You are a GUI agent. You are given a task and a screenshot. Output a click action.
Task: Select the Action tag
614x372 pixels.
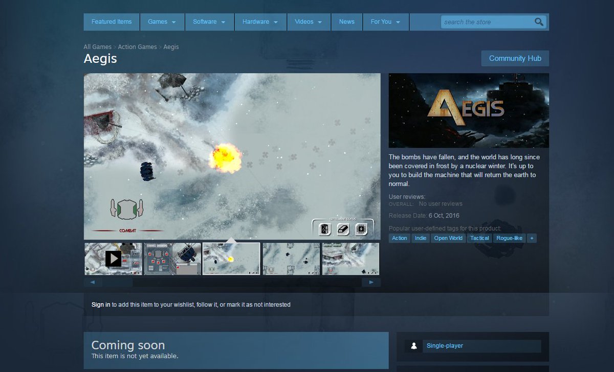(400, 238)
